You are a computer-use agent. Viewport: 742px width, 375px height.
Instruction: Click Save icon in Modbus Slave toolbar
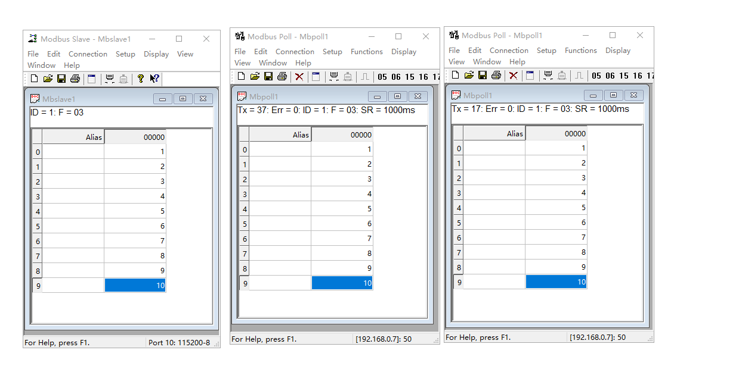(x=61, y=79)
